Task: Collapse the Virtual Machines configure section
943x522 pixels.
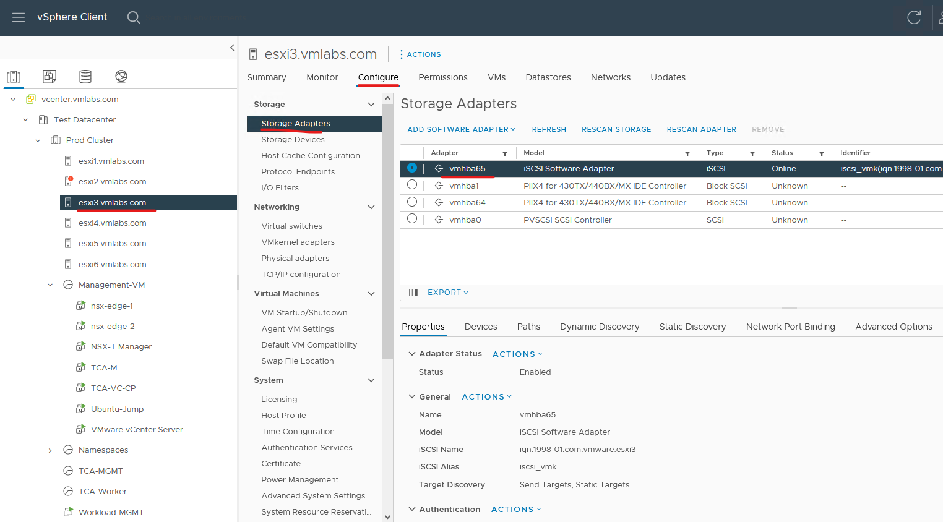Action: [x=371, y=294]
